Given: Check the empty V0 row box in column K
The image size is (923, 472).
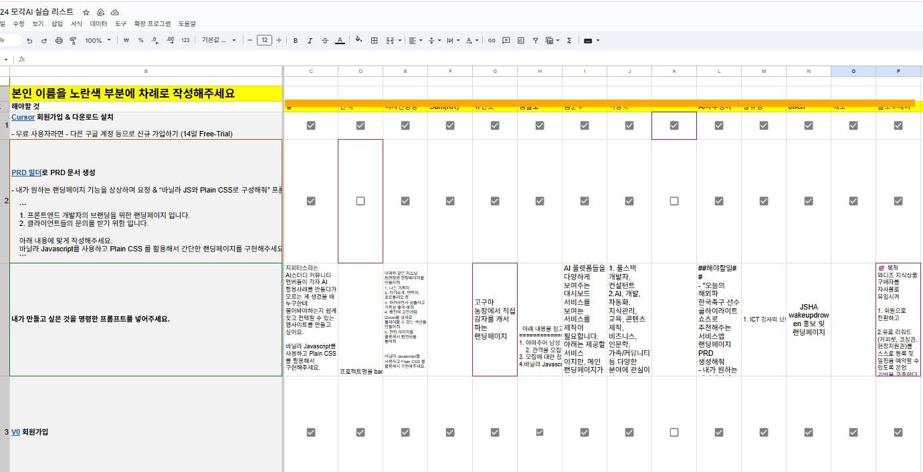Looking at the screenshot, I should coord(674,432).
